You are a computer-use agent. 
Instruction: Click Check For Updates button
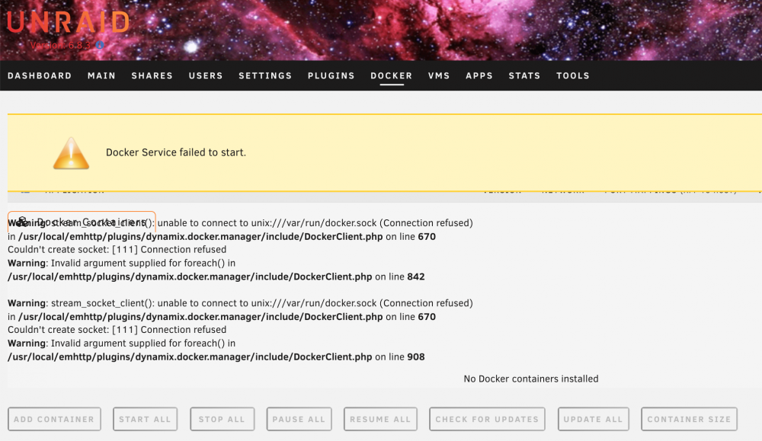click(487, 419)
